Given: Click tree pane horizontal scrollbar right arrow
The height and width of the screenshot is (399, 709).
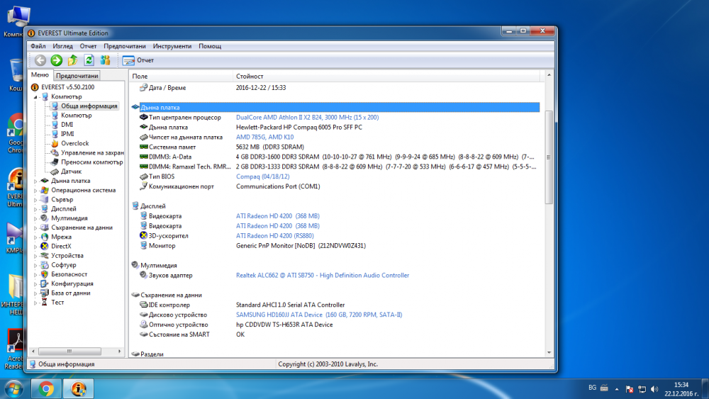Looking at the screenshot, I should point(119,351).
